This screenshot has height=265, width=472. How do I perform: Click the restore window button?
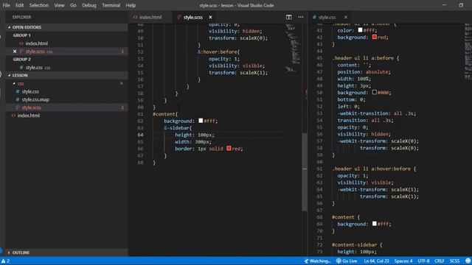pos(461,5)
